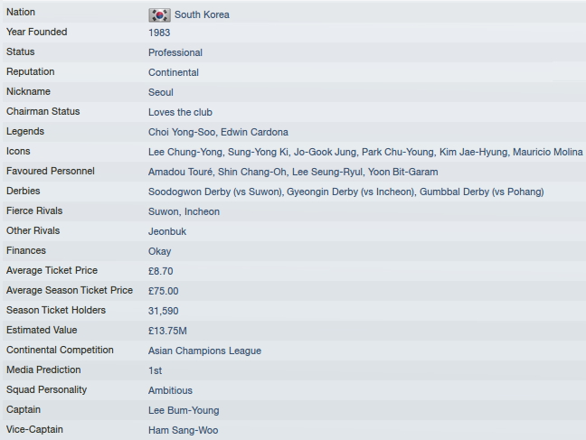Open the Gumbbal Derby (vs Pohang) entry

point(482,192)
